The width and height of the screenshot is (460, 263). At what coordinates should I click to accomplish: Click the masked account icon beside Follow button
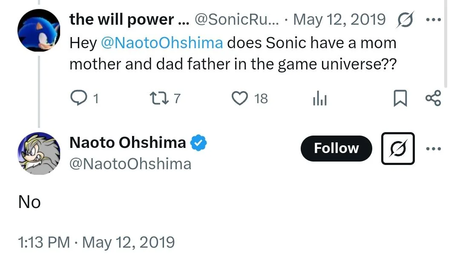click(x=397, y=149)
